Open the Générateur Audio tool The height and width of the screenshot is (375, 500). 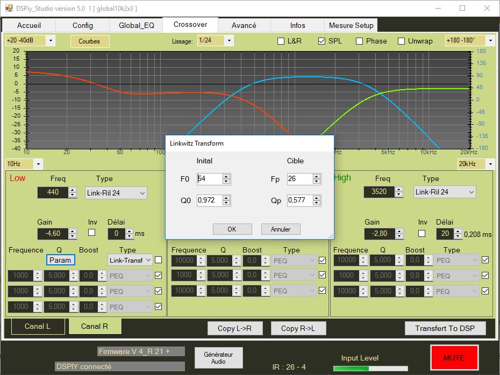[218, 358]
